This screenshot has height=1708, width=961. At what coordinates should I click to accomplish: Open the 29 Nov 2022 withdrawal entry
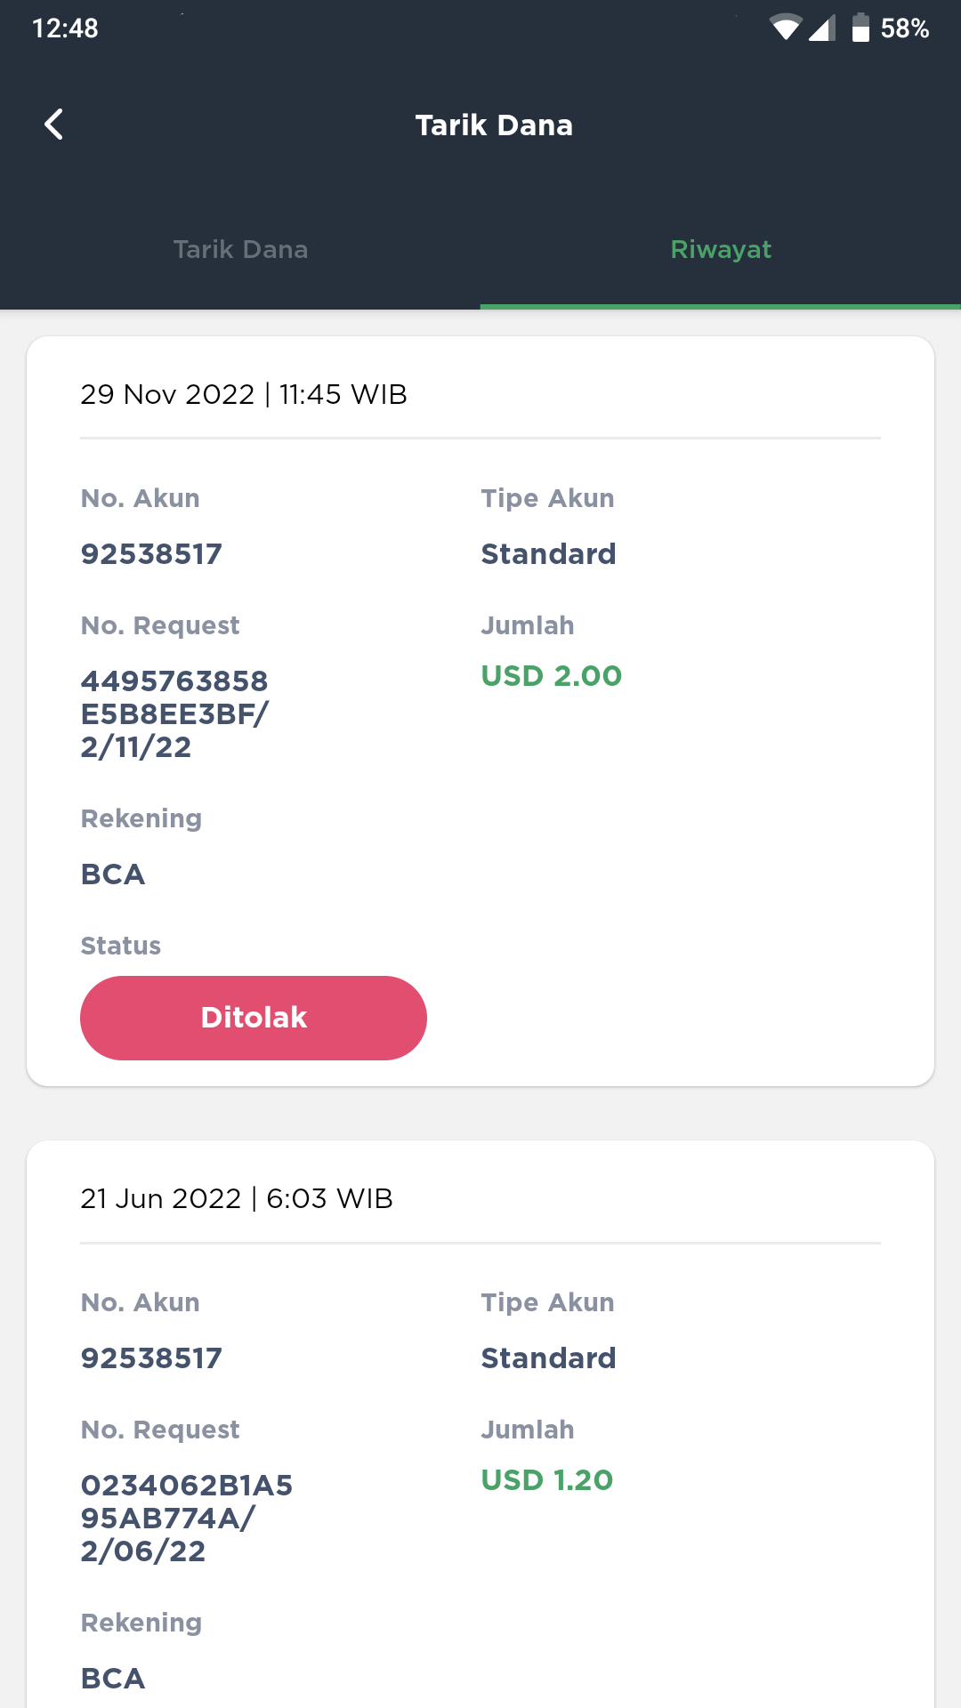(x=480, y=711)
